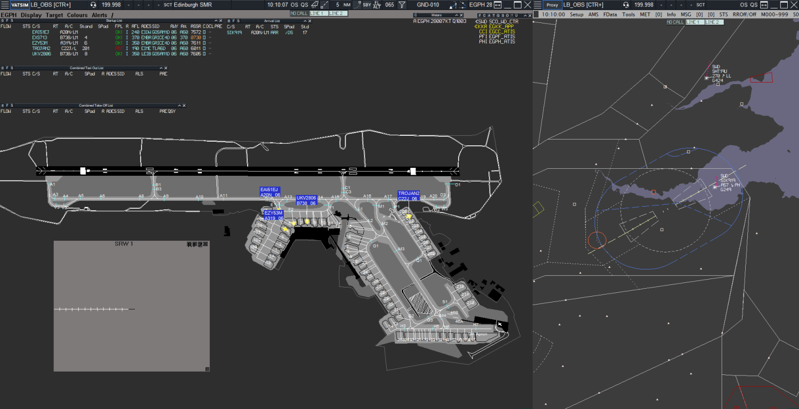The width and height of the screenshot is (799, 409).
Task: Click the Proxy button
Action: [x=552, y=5]
